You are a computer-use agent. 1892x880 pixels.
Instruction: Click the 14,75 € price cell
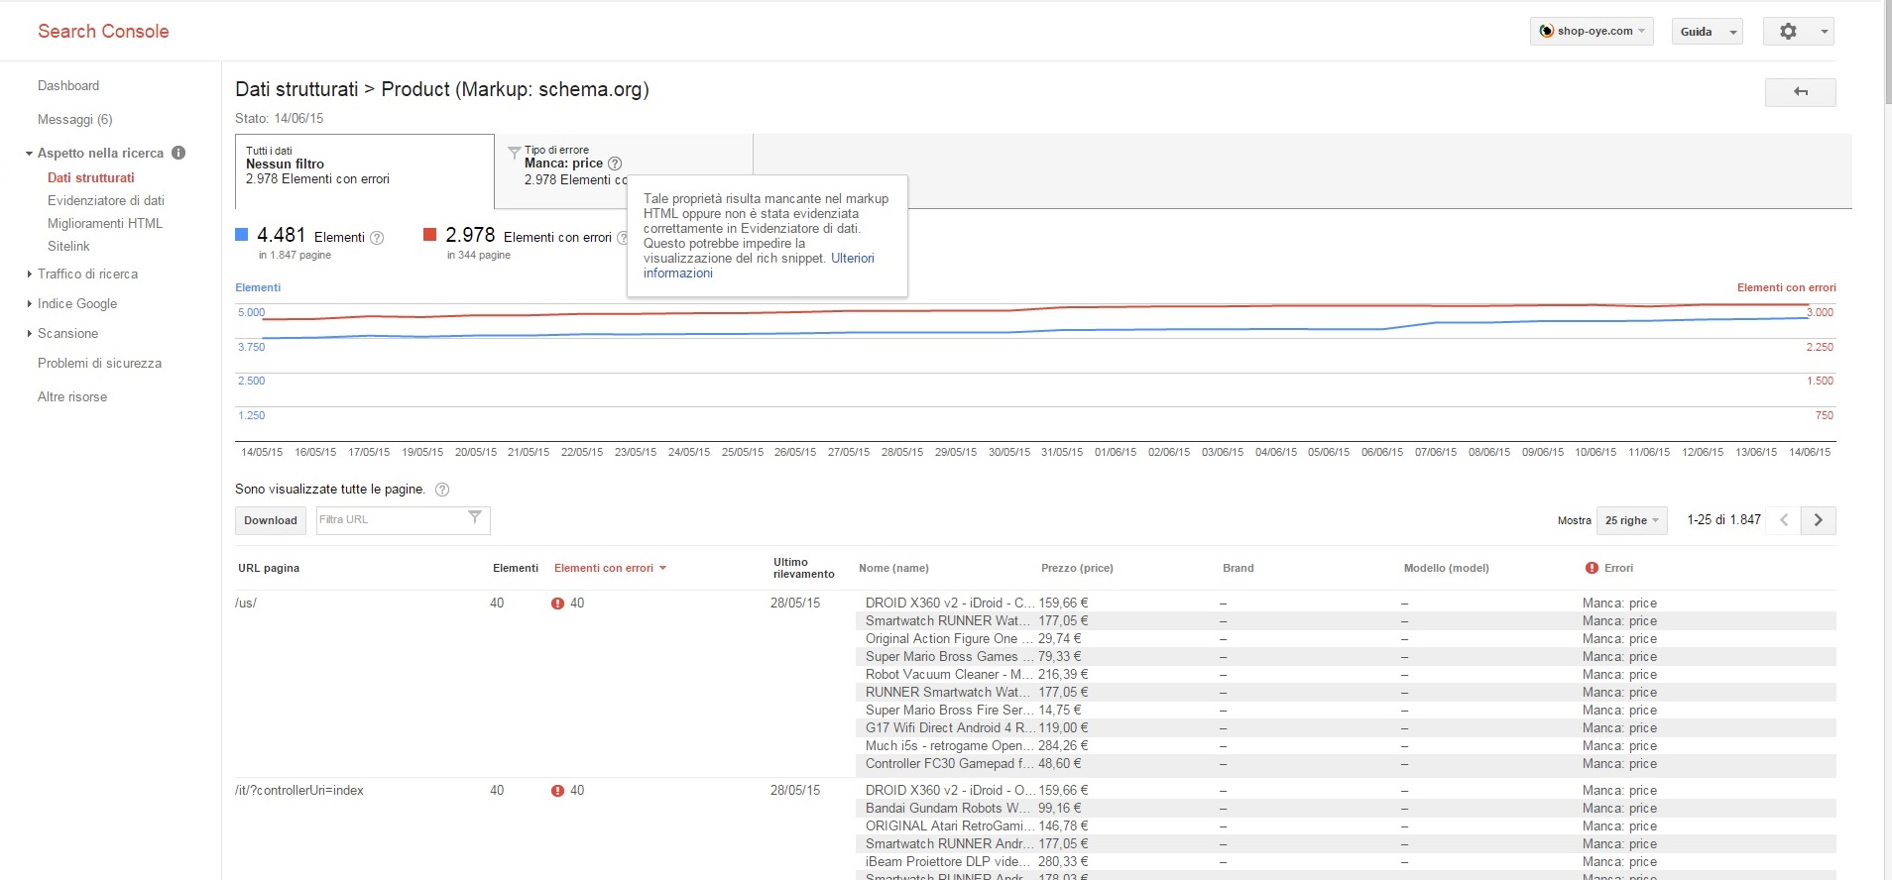(1060, 711)
